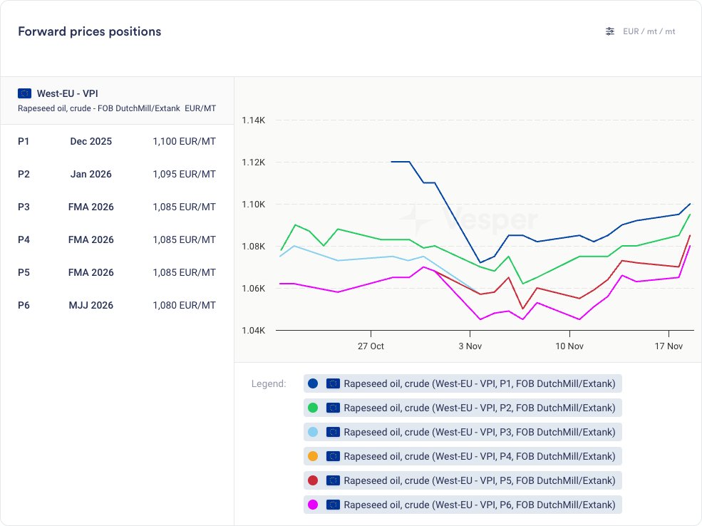The height and width of the screenshot is (526, 702).
Task: Click the EU flag in P2 legend entry
Action: (x=332, y=408)
